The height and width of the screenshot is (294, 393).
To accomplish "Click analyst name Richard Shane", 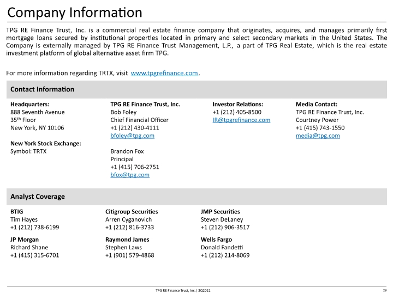I will tap(29, 247).
